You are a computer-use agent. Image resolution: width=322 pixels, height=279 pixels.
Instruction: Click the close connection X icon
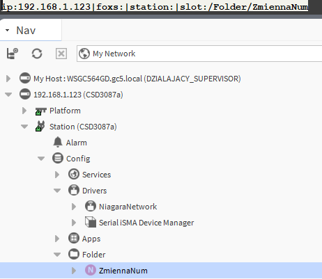61,54
